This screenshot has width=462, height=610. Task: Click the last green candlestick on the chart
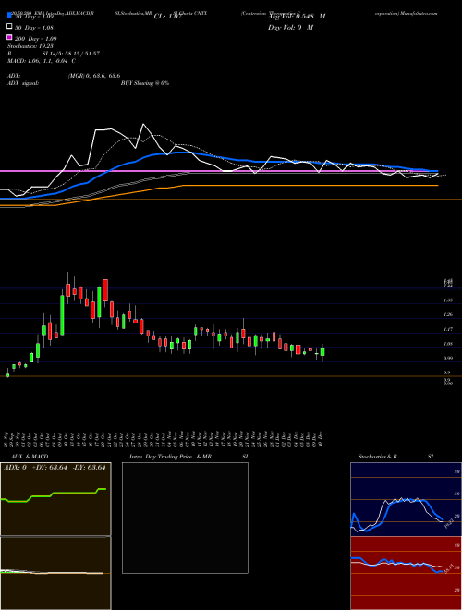[x=322, y=352]
